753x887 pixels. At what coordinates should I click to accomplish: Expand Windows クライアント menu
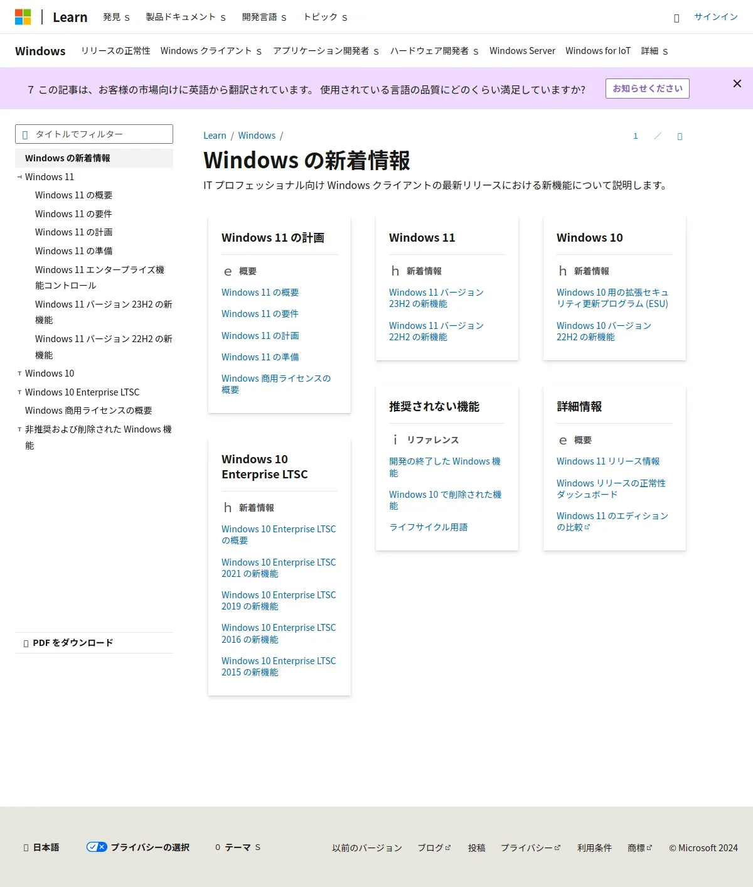(211, 51)
